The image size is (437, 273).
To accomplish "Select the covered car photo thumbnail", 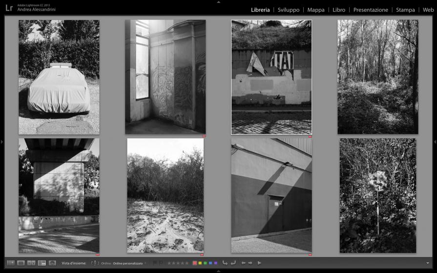I will coord(59,77).
